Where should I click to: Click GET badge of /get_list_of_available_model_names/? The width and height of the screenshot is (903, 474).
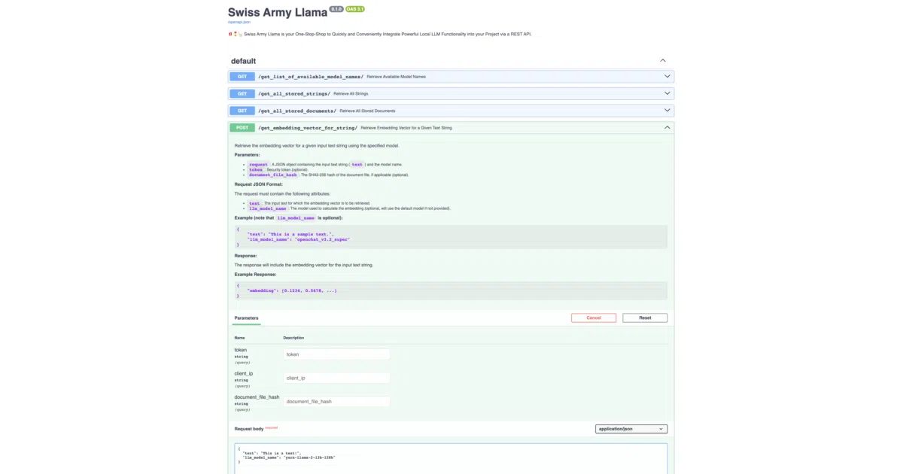242,76
